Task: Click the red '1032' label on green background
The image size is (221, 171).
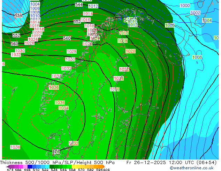Action: click(74, 143)
